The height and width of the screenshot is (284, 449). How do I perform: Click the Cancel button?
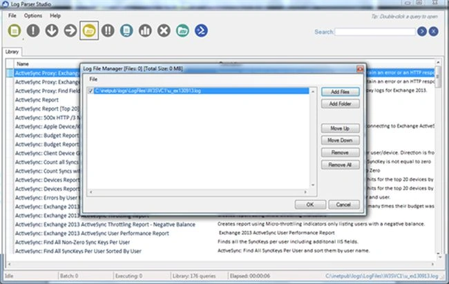tap(343, 205)
